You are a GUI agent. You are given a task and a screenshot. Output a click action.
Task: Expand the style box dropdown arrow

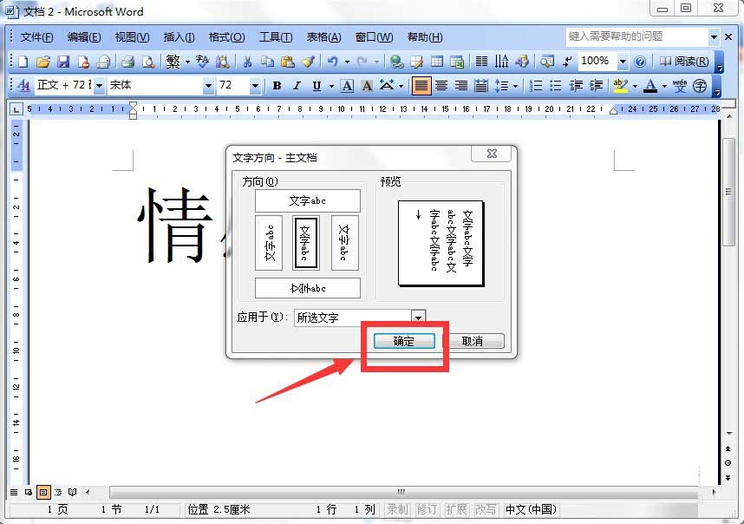(99, 85)
